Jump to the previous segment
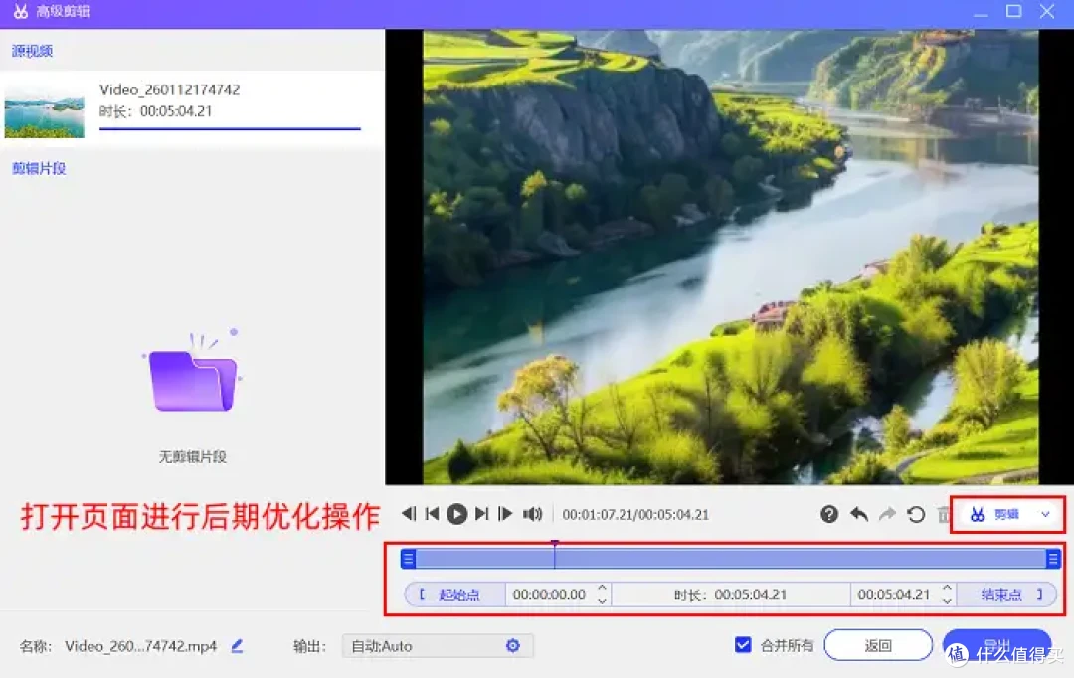 [433, 514]
